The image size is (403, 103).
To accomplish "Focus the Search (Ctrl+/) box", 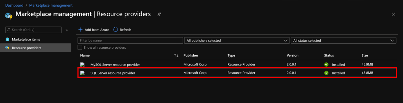I will point(33,30).
